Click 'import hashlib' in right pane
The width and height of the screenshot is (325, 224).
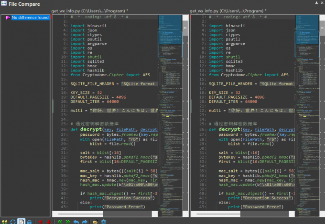coord(226,70)
